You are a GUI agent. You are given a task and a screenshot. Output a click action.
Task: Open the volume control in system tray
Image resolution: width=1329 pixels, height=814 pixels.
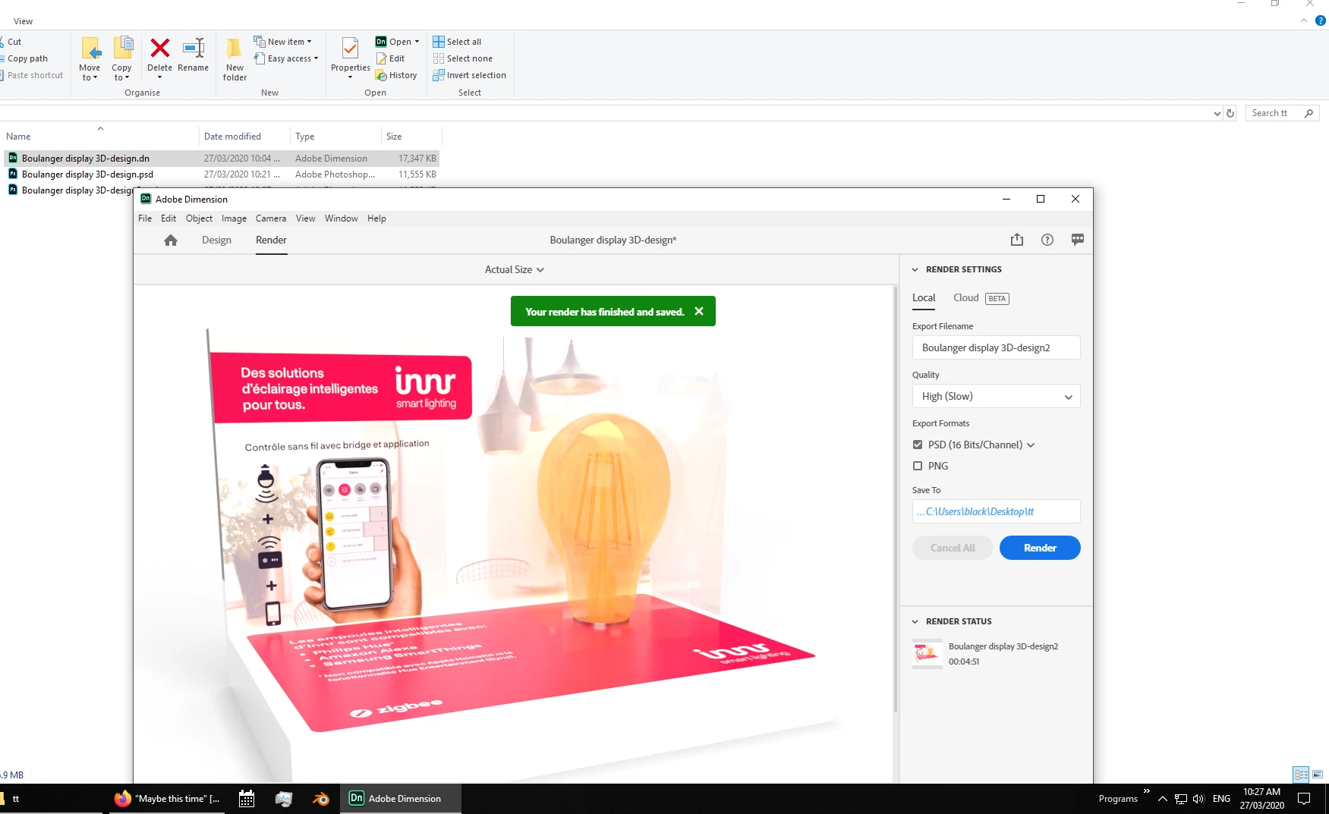point(1198,799)
